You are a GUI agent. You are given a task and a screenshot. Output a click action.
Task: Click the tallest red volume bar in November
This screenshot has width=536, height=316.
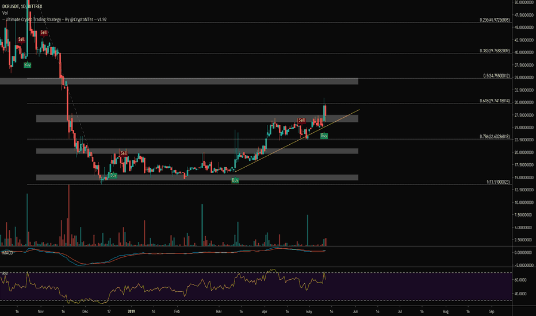[x=68, y=215]
